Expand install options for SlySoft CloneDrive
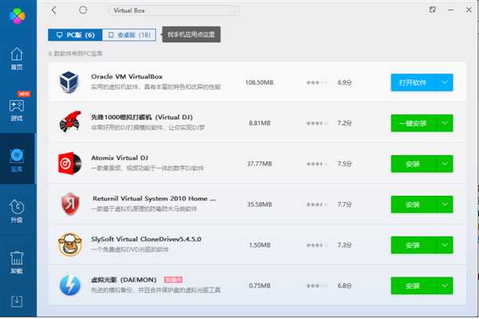The height and width of the screenshot is (319, 479). pos(445,245)
